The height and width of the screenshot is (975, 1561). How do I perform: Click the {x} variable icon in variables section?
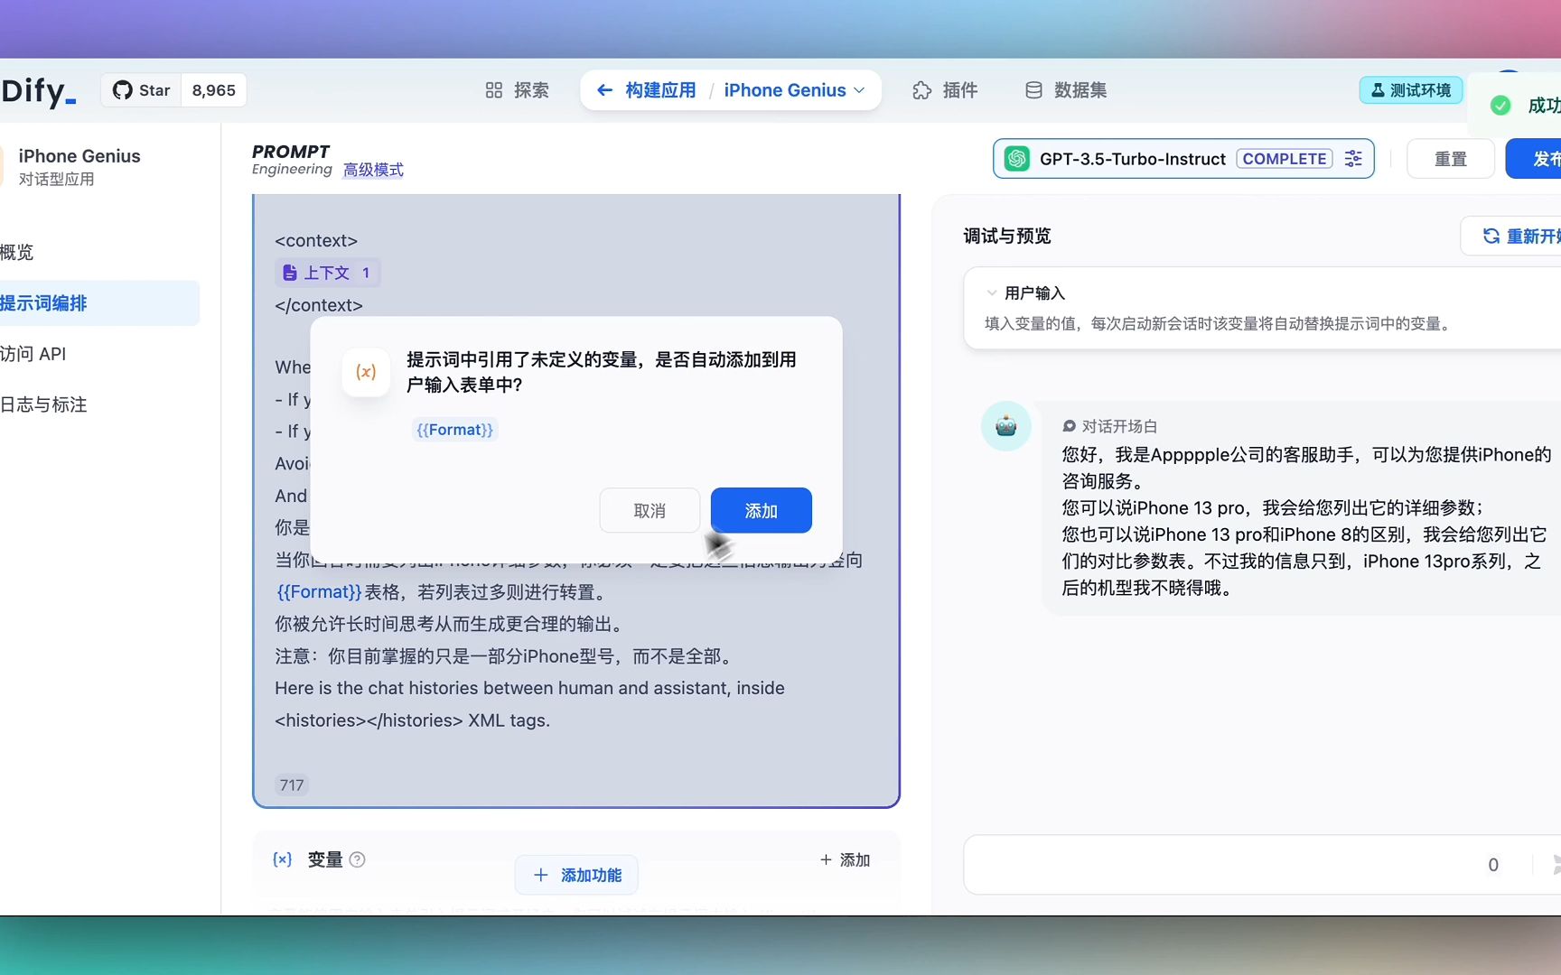pos(282,859)
